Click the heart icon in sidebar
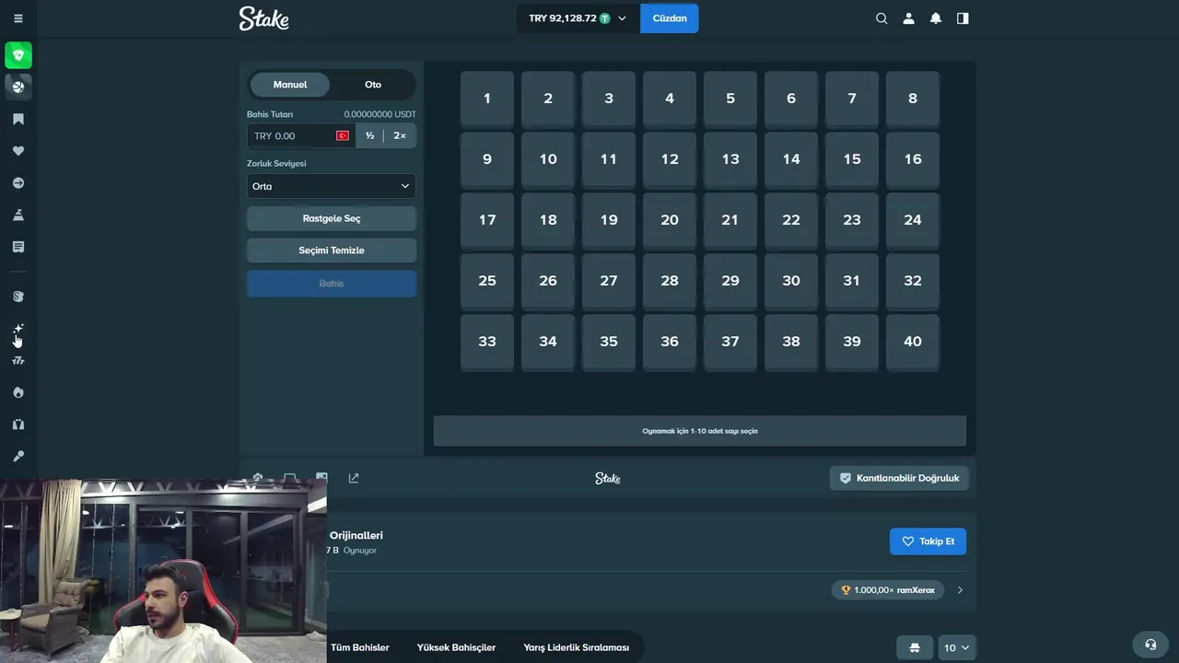Viewport: 1179px width, 663px height. (18, 151)
